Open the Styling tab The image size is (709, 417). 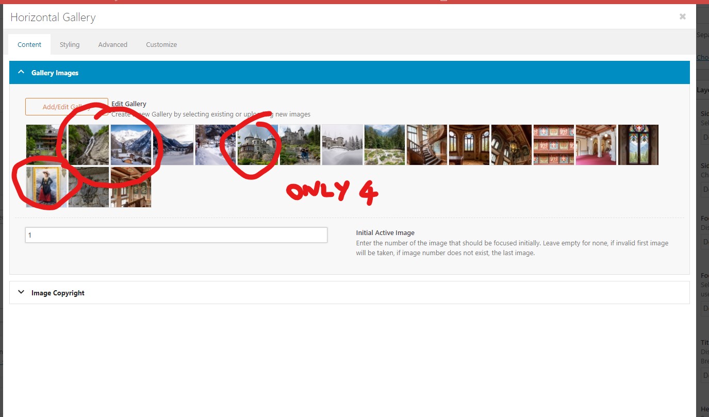point(70,44)
